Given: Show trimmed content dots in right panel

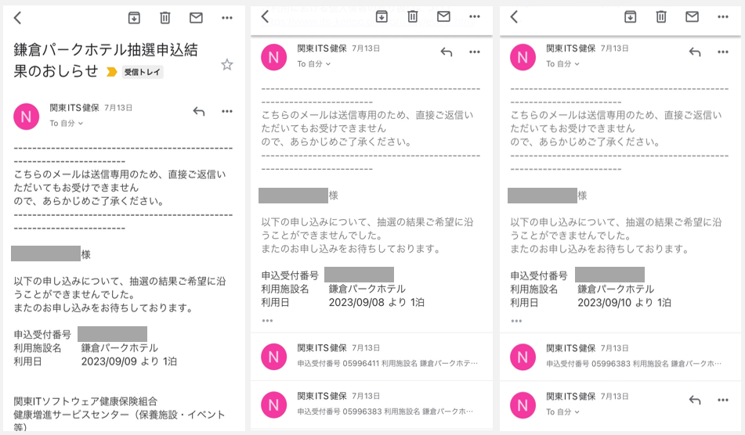Looking at the screenshot, I should click(x=516, y=321).
